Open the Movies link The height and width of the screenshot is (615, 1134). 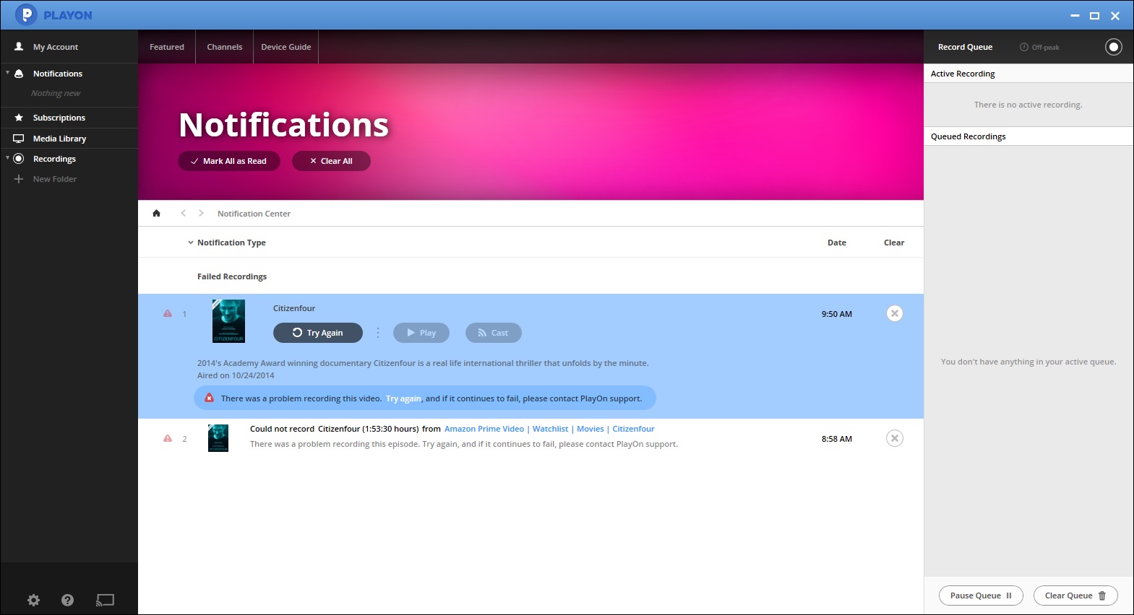(590, 429)
